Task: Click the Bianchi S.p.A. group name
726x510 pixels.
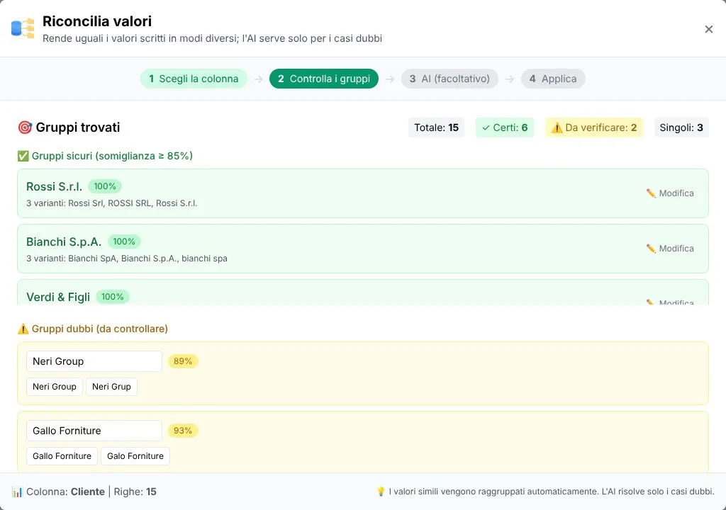Action: click(x=64, y=242)
